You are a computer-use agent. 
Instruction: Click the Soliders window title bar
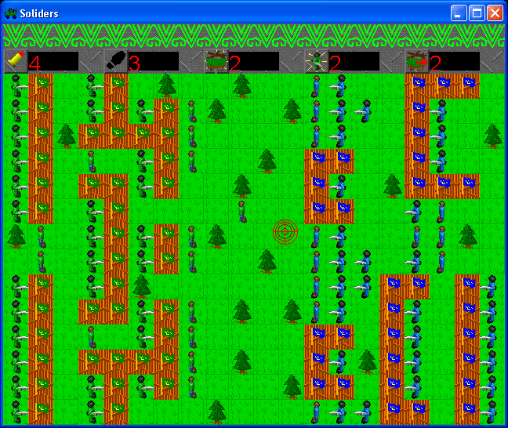point(235,13)
